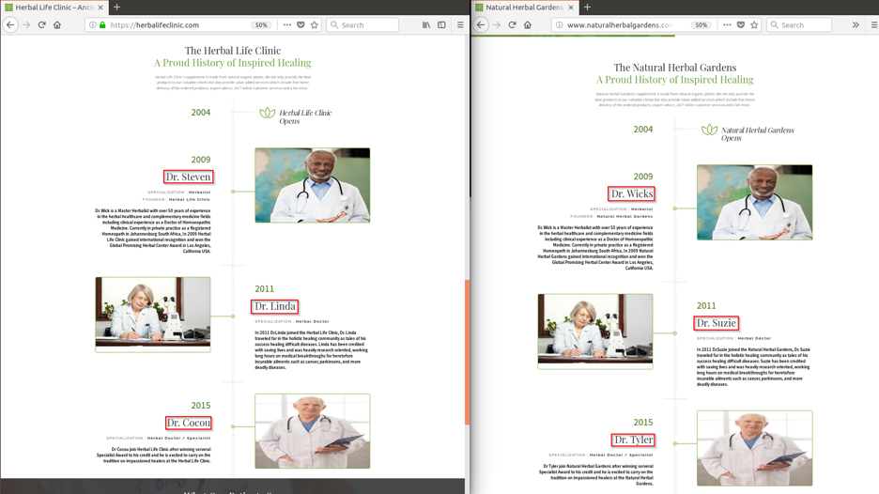Reload the Herbal Life Clinic page
The height and width of the screenshot is (494, 879).
pos(41,25)
